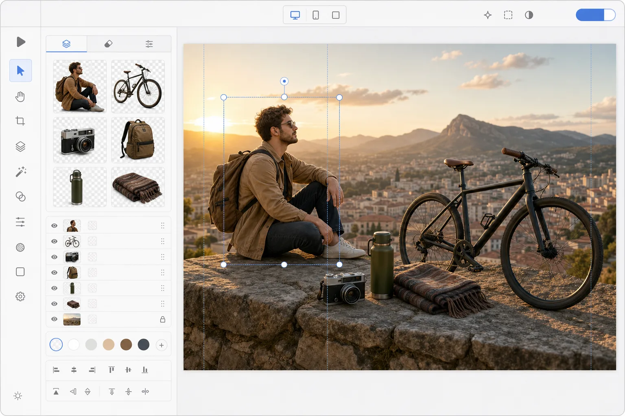Screen dimensions: 625x416
Task: Click the play button in the left toolbar
Action: (21, 42)
